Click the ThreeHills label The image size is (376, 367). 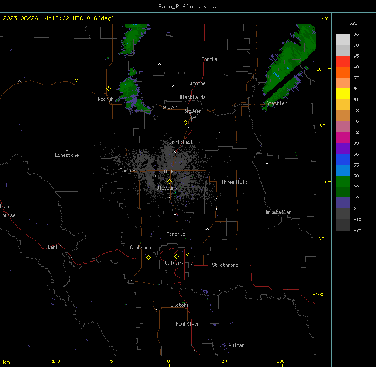point(234,182)
